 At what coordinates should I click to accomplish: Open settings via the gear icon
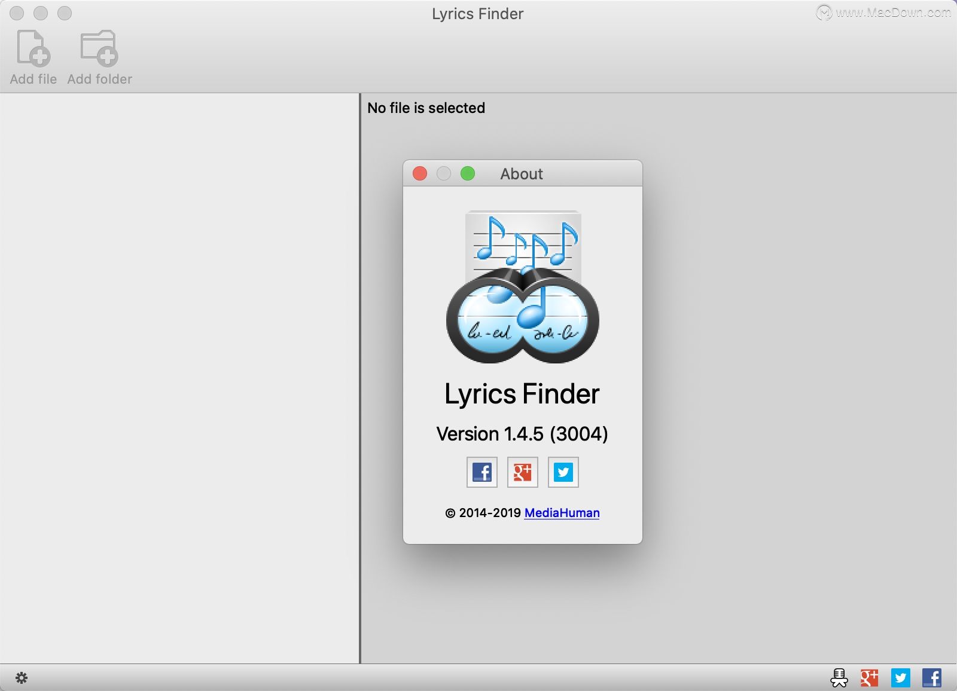click(22, 678)
